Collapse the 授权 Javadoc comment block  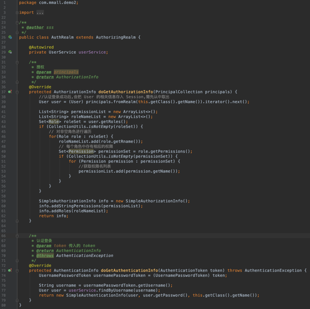[x=17, y=63]
